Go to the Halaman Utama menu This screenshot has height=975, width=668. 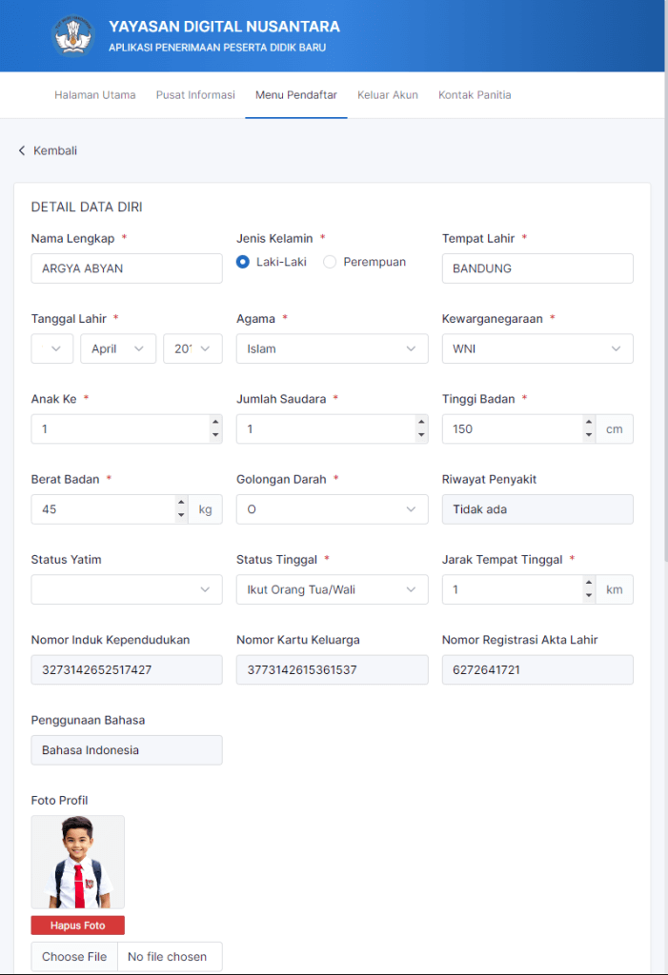95,95
